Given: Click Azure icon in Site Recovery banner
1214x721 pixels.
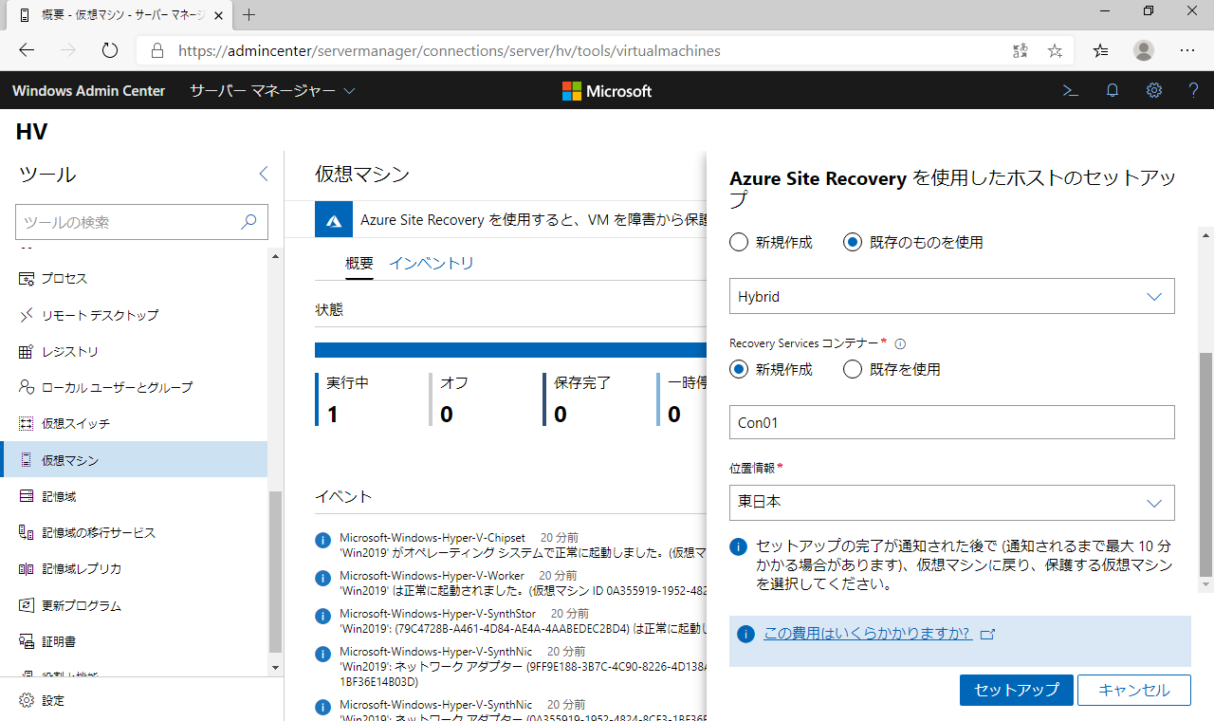Looking at the screenshot, I should pos(334,220).
